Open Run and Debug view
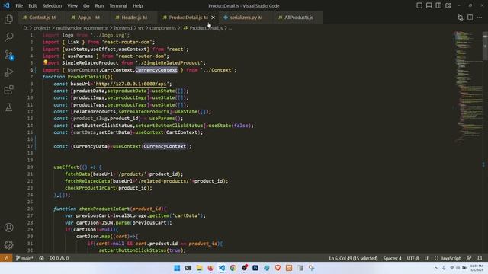The height and width of the screenshot is (274, 488). tap(8, 72)
